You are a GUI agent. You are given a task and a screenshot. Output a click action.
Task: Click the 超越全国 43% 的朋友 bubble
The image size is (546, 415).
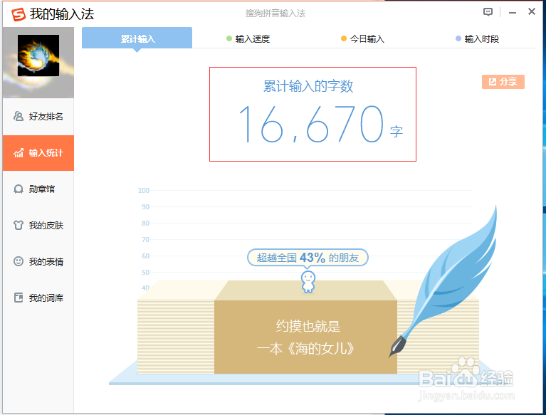point(308,258)
